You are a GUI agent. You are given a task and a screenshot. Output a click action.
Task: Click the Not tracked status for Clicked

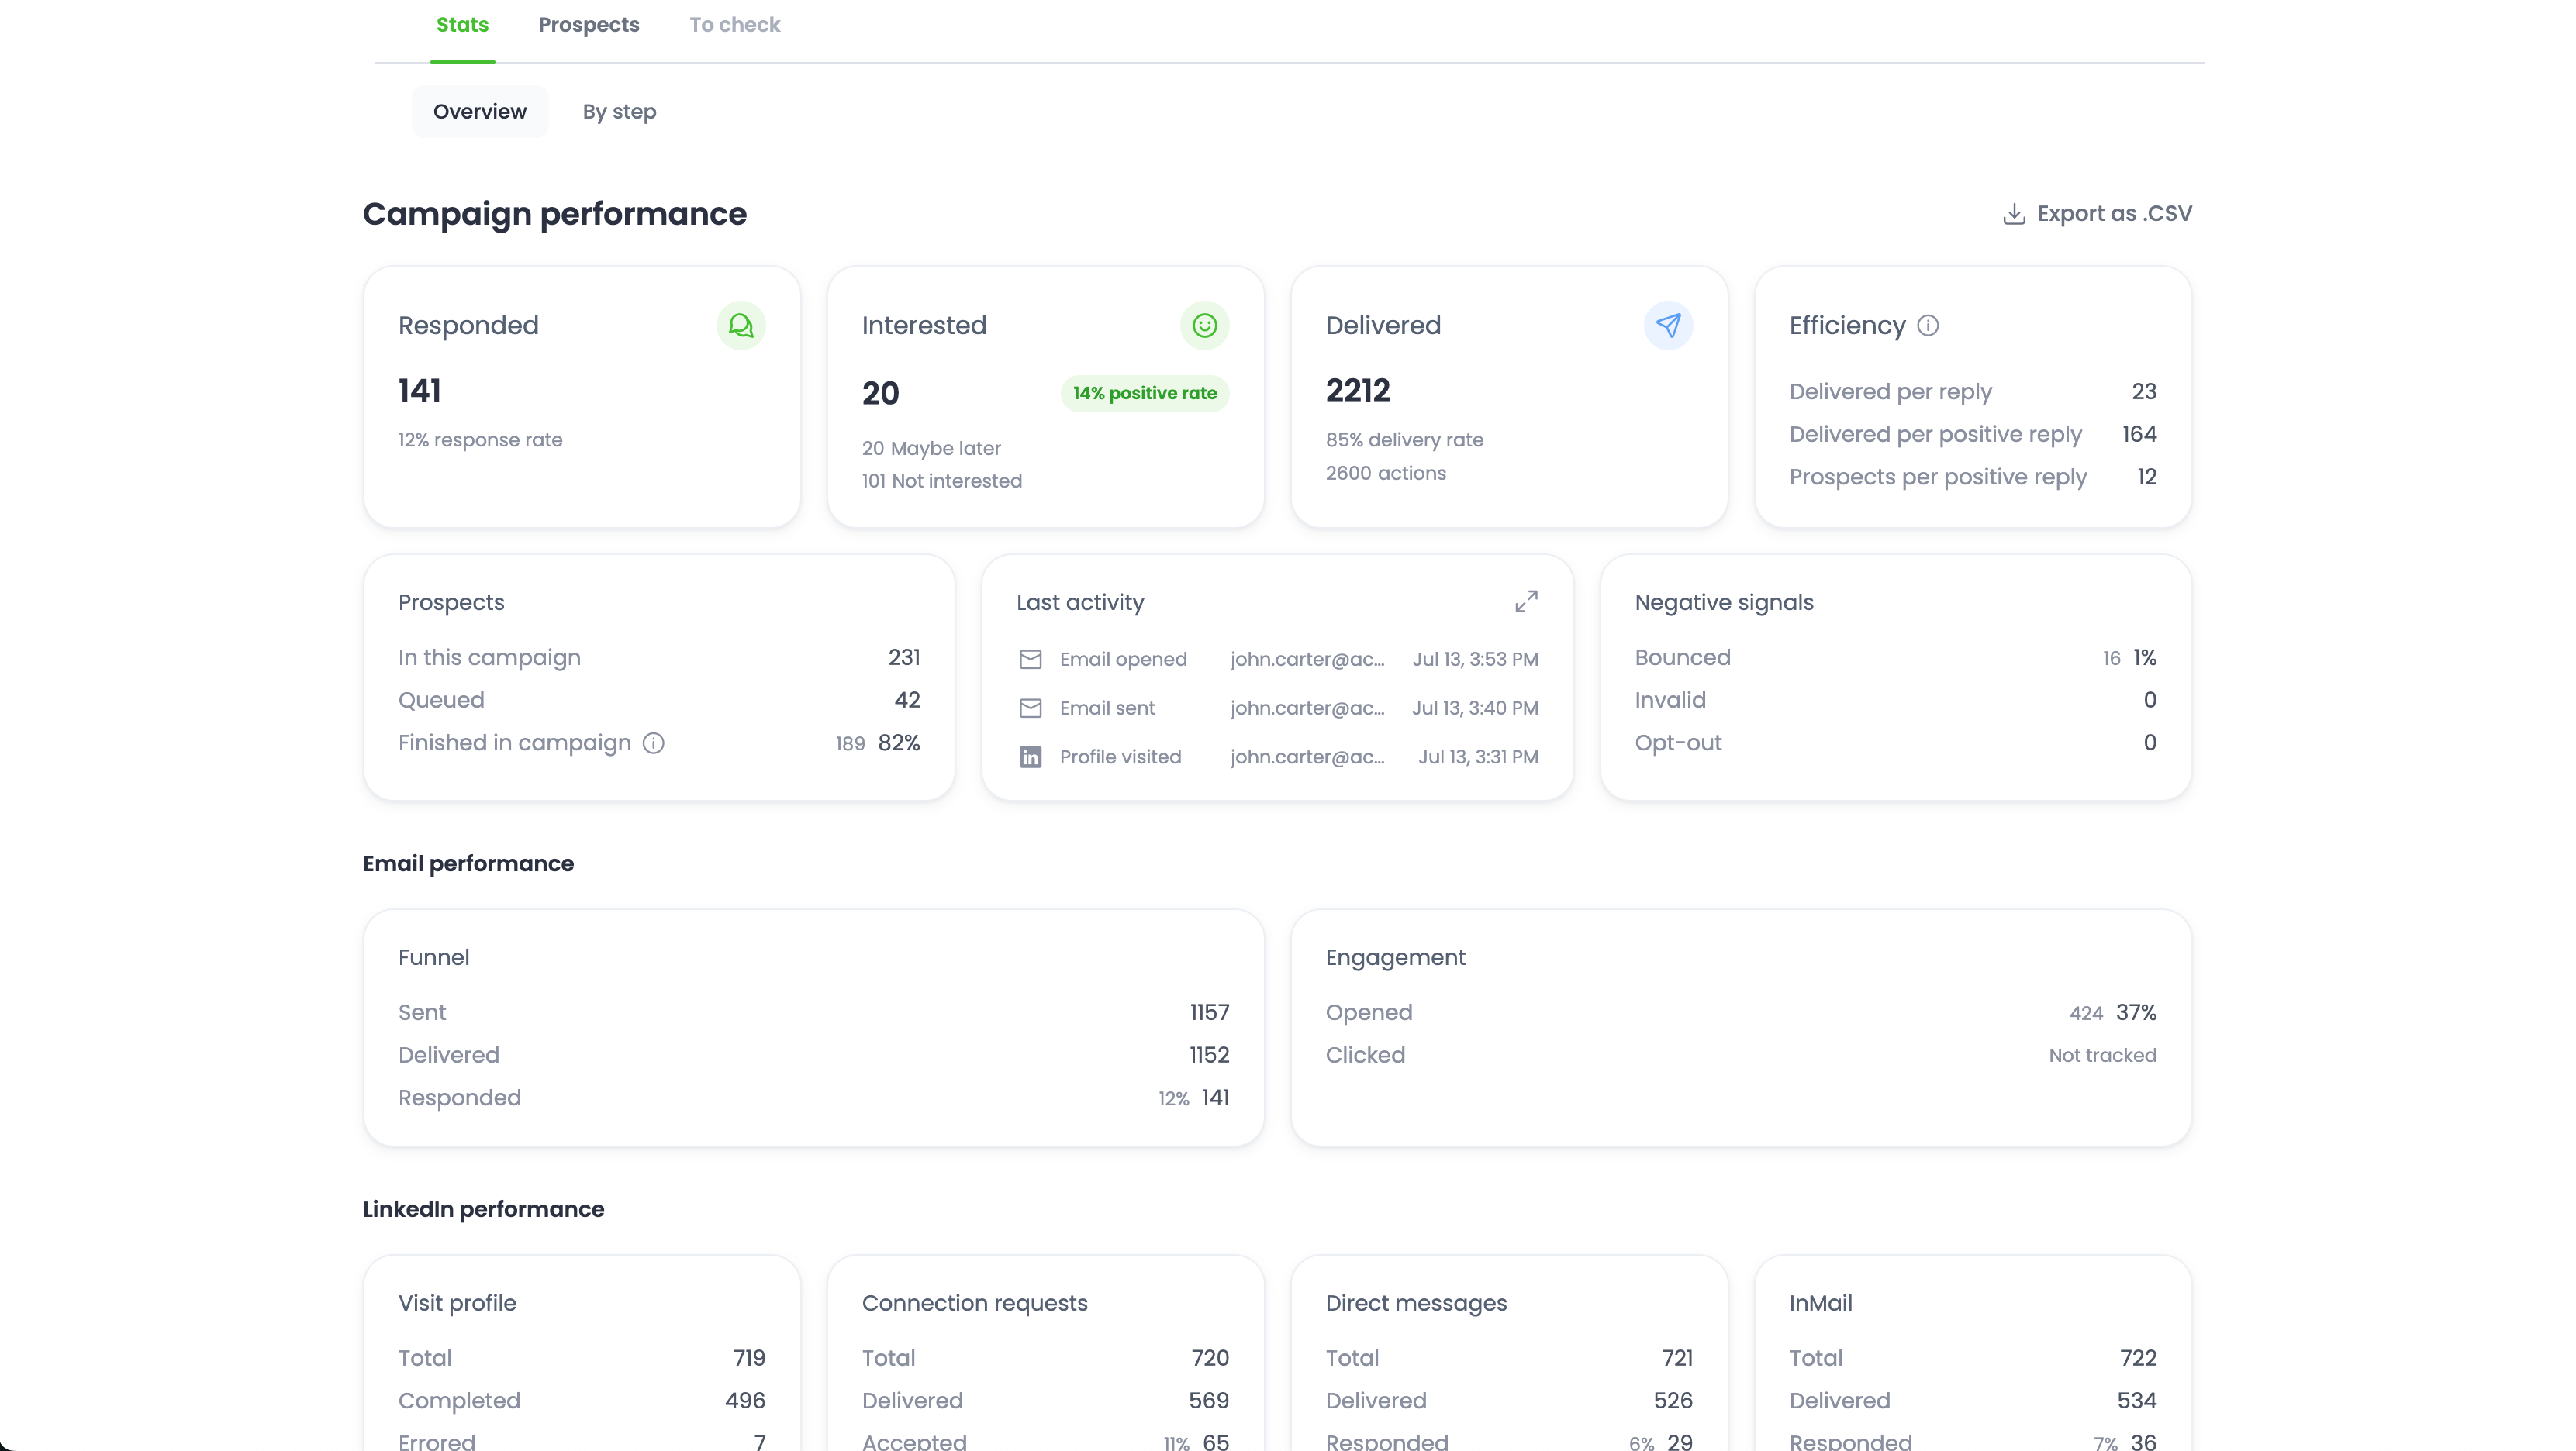click(2102, 1055)
